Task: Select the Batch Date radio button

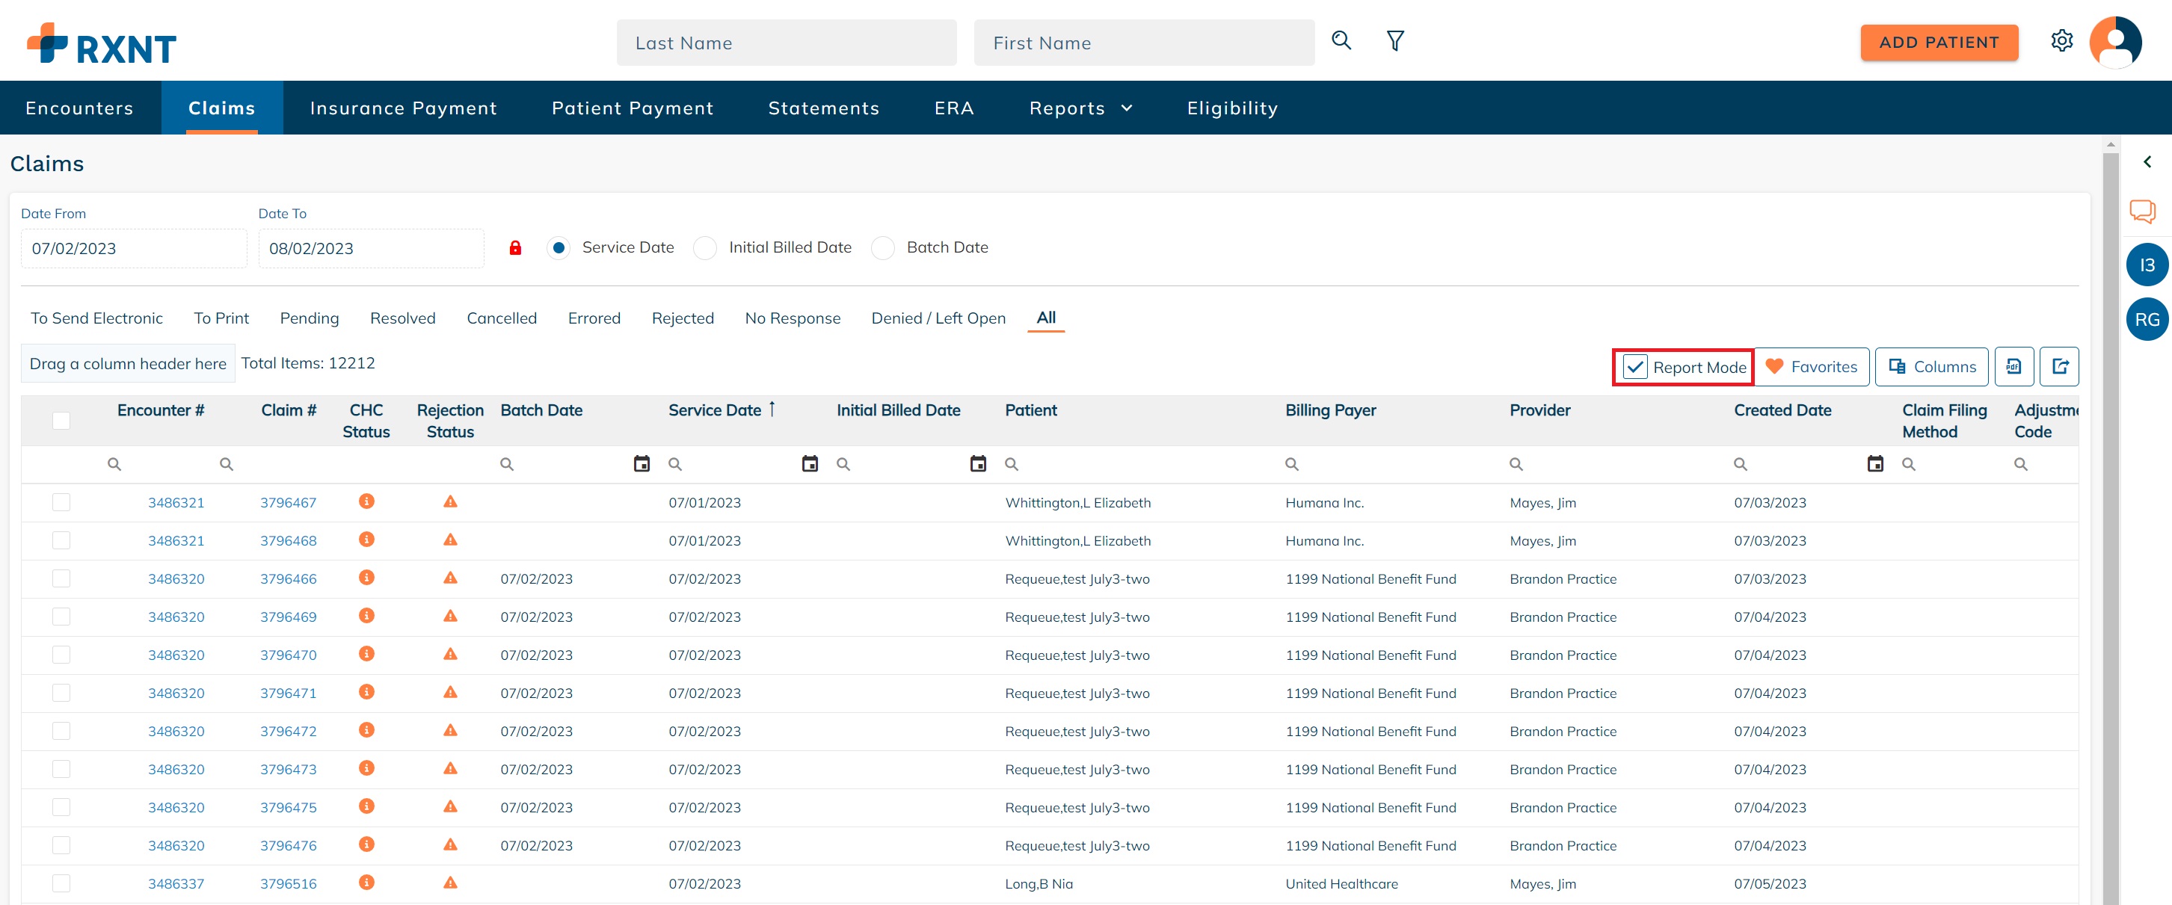Action: (x=883, y=248)
